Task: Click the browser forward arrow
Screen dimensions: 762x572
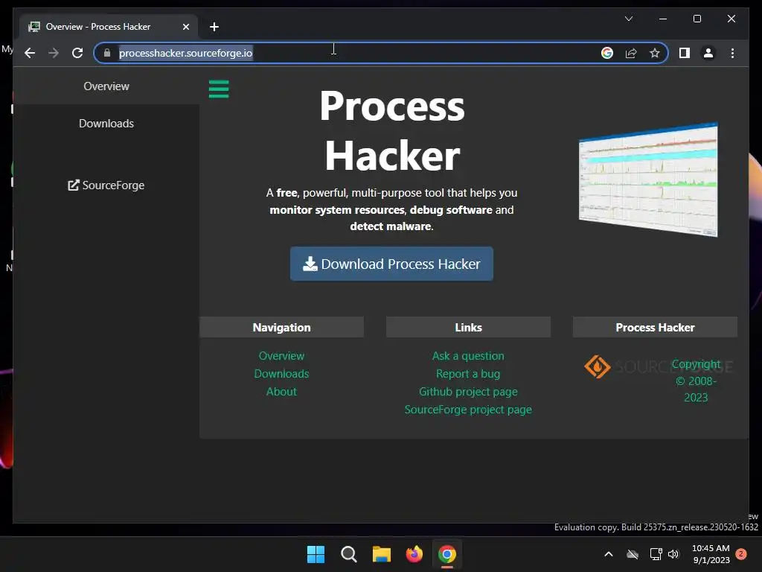Action: 54,53
